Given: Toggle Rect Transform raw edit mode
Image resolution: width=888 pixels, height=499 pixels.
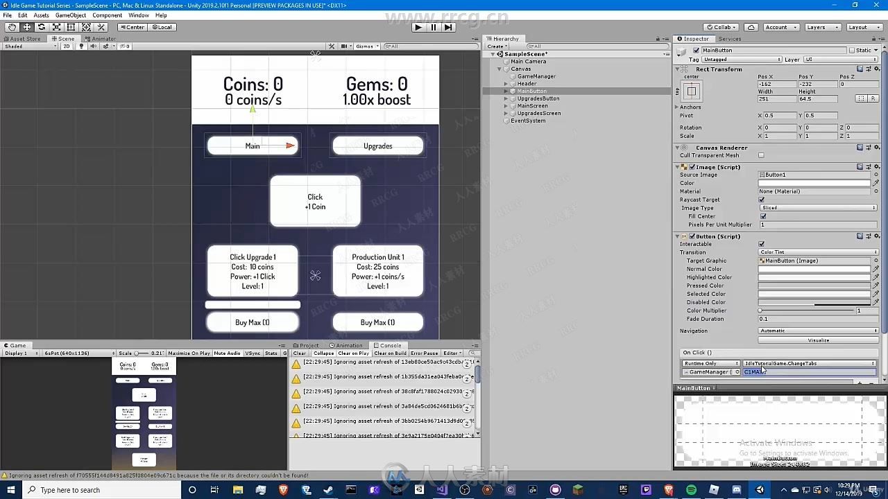Looking at the screenshot, I should pyautogui.click(x=872, y=99).
